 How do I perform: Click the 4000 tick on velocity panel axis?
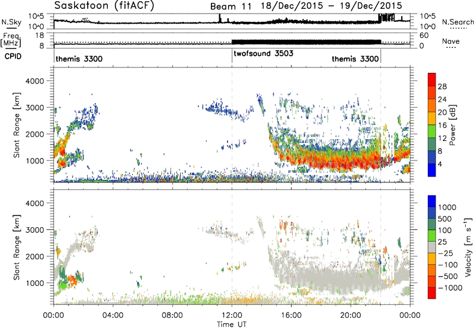pos(35,203)
